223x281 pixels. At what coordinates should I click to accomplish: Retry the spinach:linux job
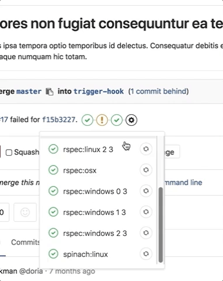[146, 253]
